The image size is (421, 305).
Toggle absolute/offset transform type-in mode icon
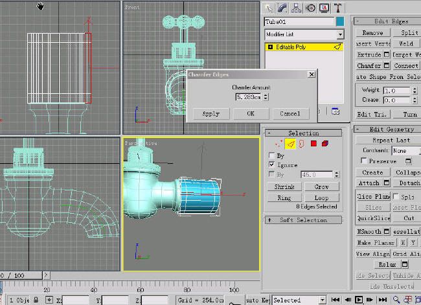pos(49,300)
